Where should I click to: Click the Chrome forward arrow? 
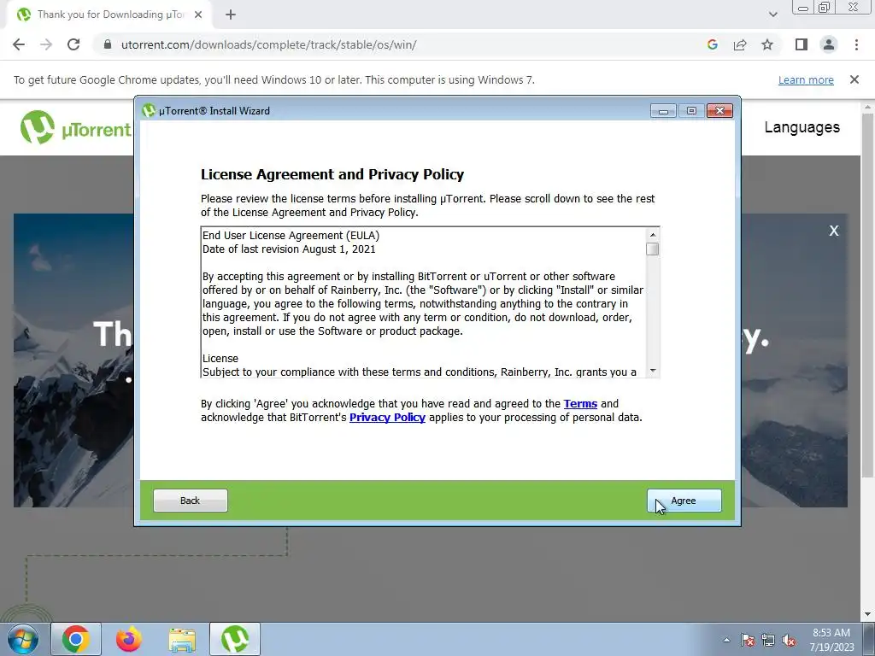pyautogui.click(x=46, y=44)
